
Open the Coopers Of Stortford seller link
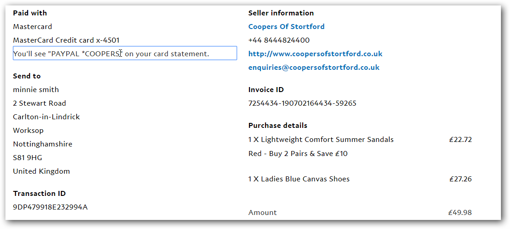(286, 27)
